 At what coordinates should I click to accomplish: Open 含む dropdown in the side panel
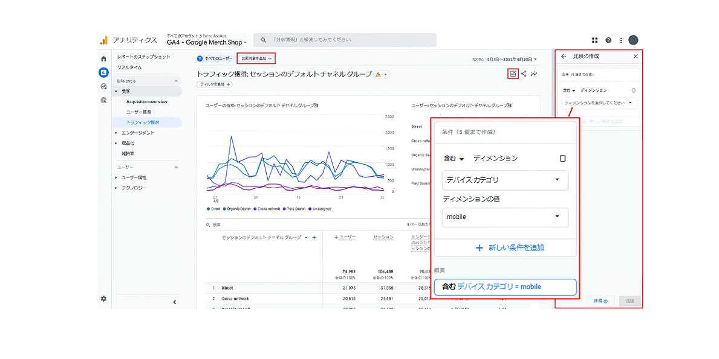pyautogui.click(x=569, y=90)
